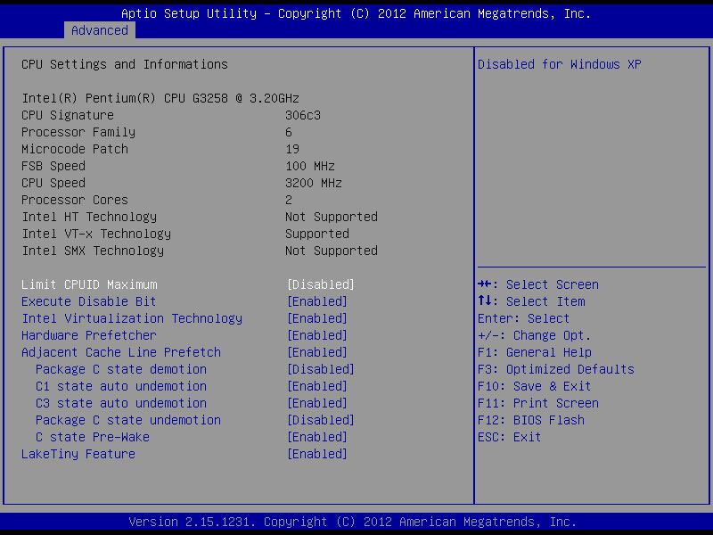Change the Execute Disable Bit [Enabled] value
The height and width of the screenshot is (535, 713).
click(x=317, y=301)
